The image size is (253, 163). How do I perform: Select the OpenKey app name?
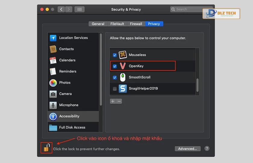[136, 66]
